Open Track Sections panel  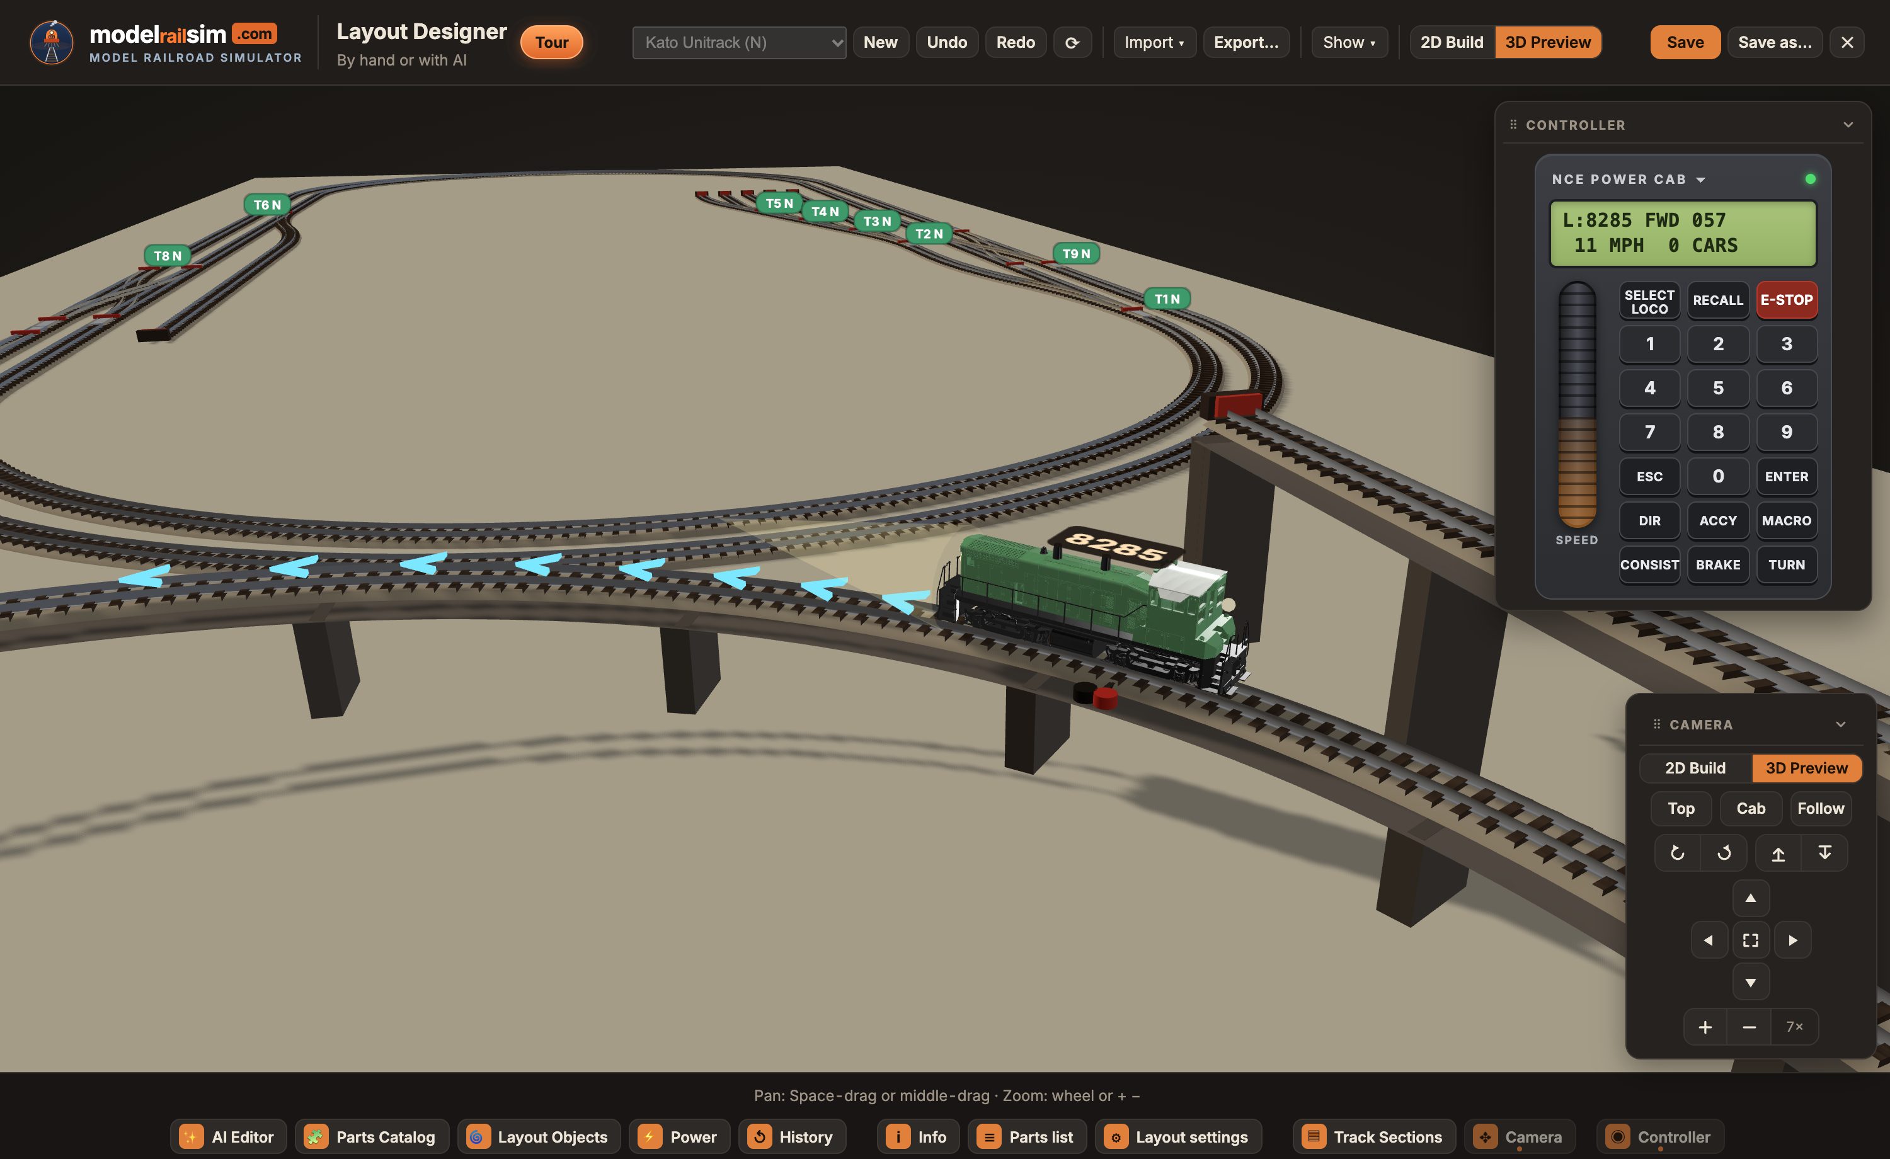coord(1374,1137)
